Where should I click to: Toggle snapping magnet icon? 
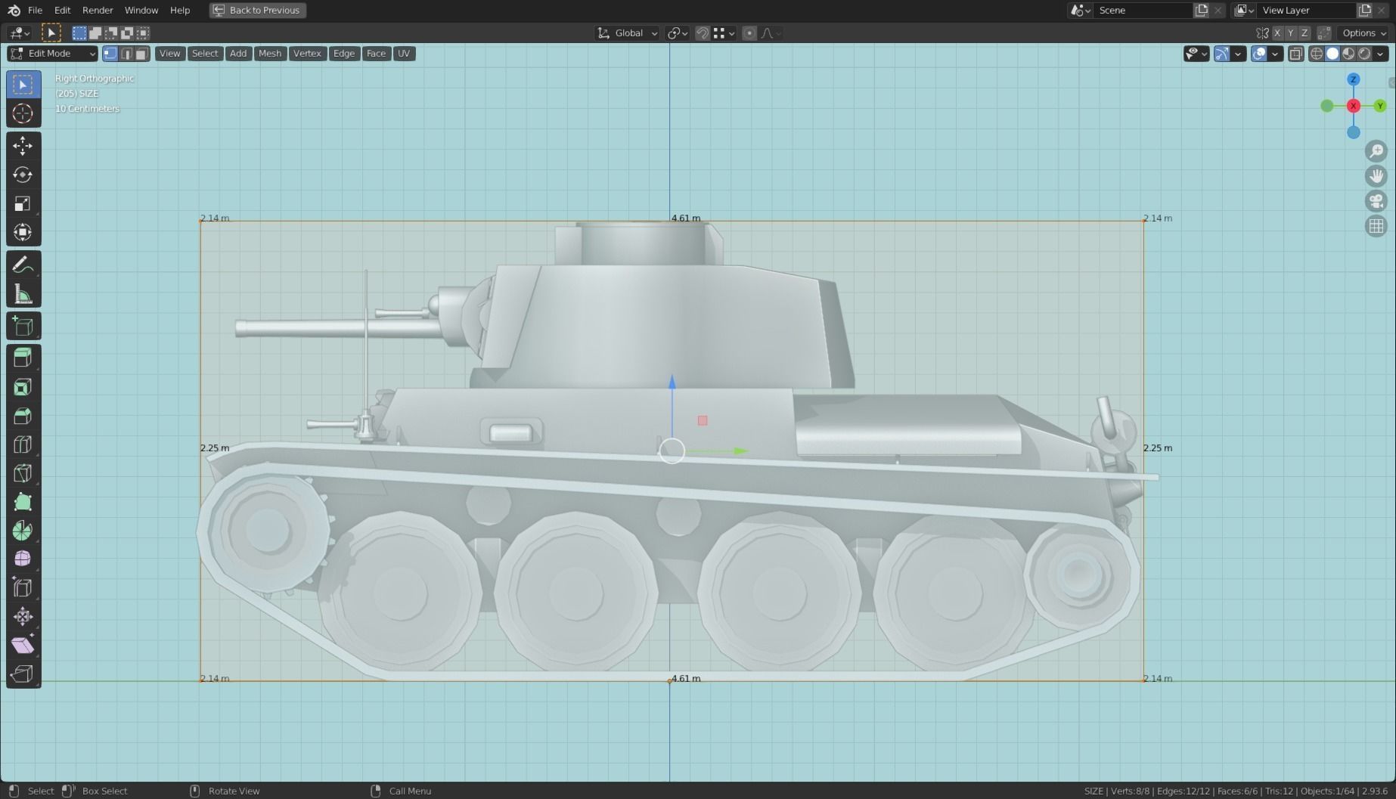tap(703, 33)
